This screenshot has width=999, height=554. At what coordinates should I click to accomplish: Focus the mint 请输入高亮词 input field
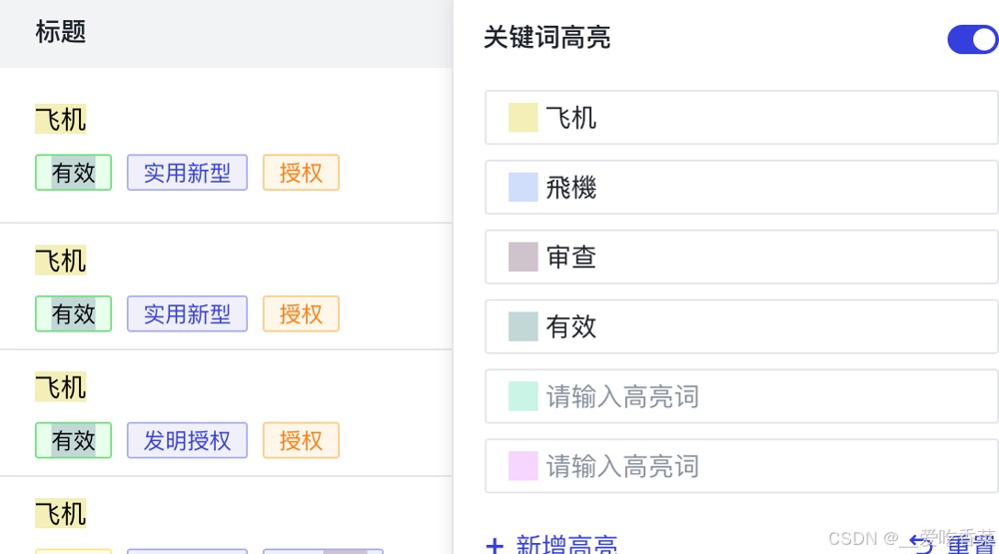[x=741, y=396]
